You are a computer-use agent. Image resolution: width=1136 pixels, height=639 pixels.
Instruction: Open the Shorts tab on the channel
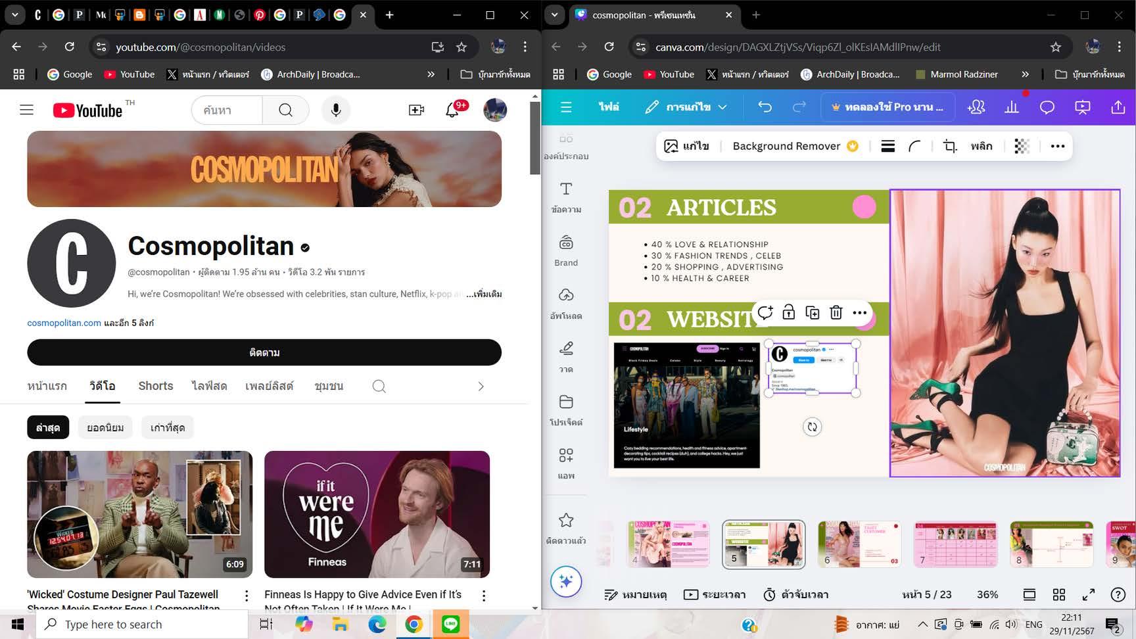[x=156, y=386]
